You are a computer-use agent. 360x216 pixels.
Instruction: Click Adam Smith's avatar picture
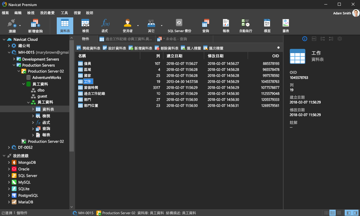(355, 13)
